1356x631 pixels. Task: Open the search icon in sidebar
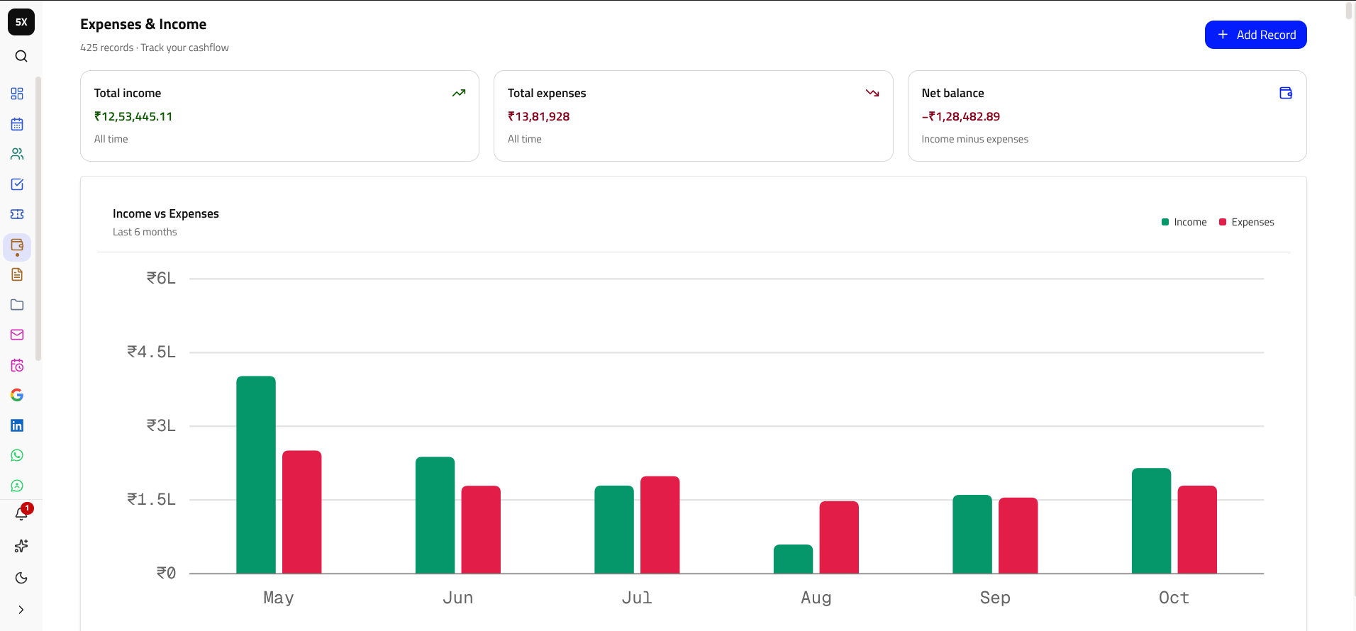[21, 56]
